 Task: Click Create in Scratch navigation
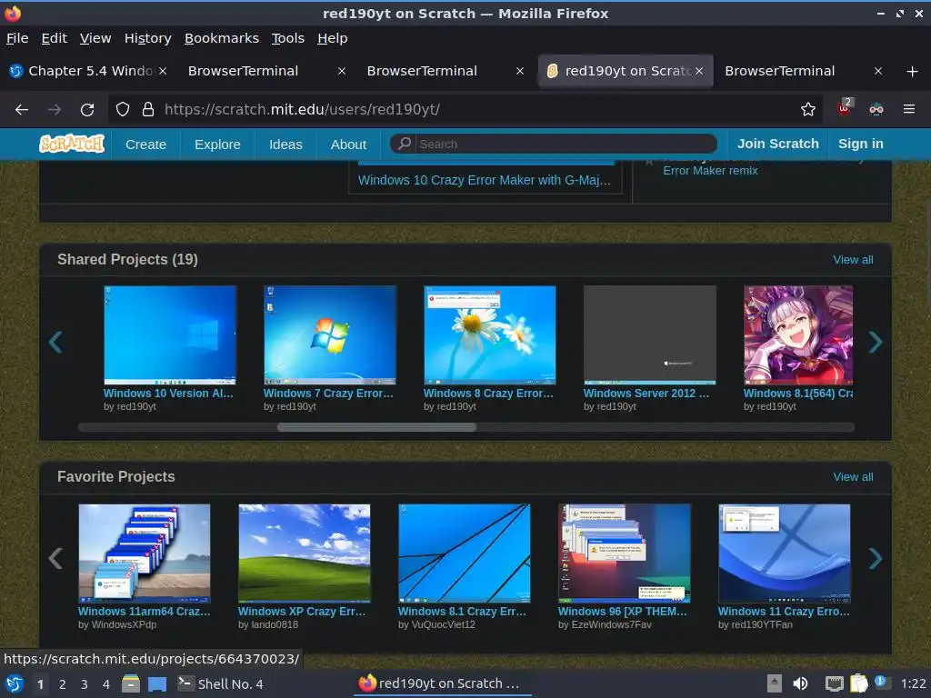pyautogui.click(x=146, y=145)
